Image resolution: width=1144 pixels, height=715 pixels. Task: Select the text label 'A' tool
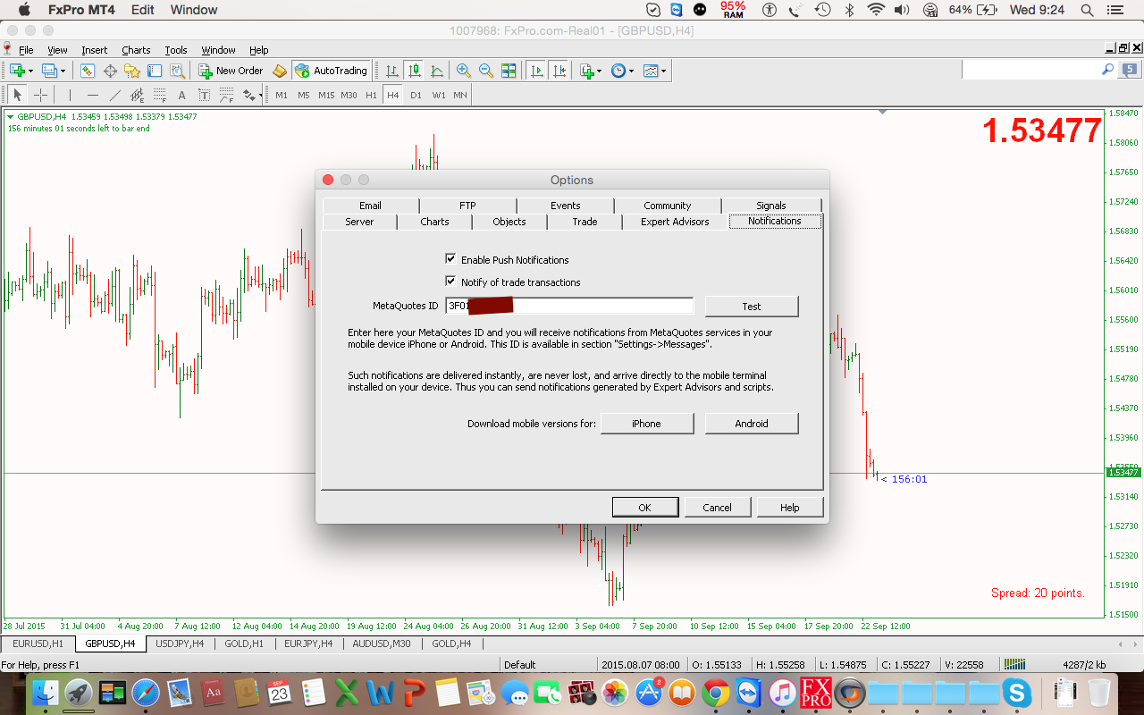(x=181, y=95)
